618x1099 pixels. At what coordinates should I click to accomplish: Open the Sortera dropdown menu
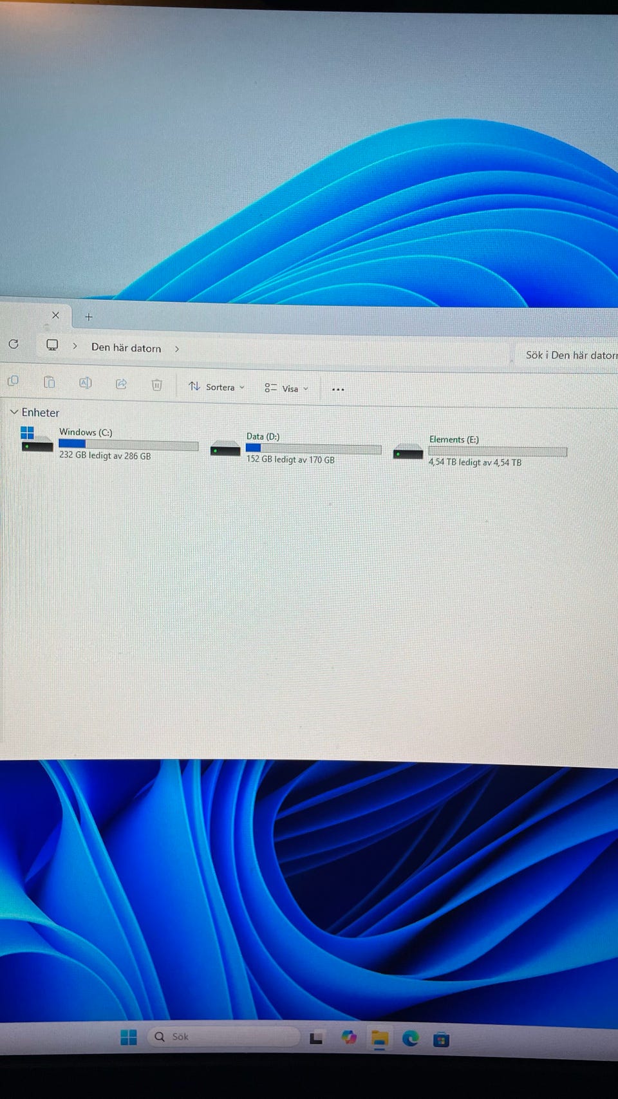pos(217,387)
